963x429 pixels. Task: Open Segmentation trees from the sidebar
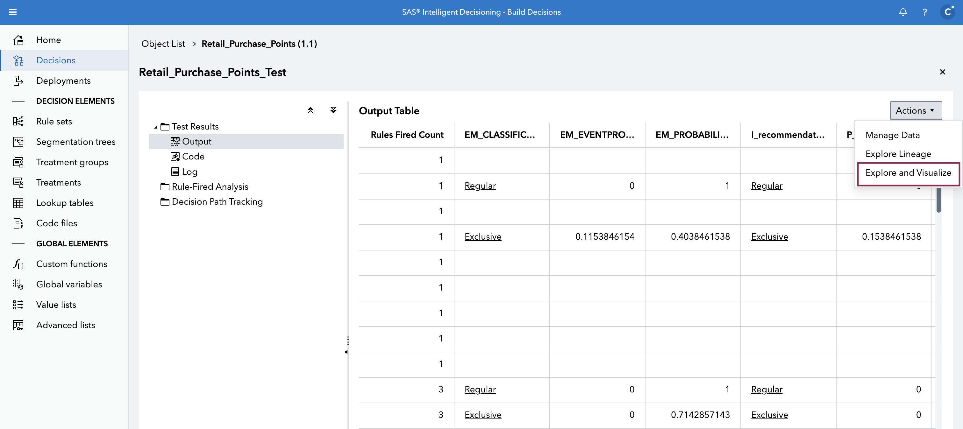(76, 142)
